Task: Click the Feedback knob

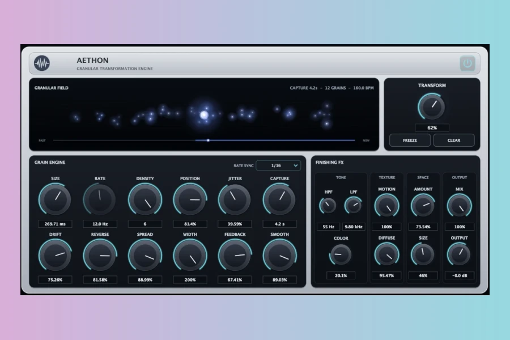Action: (x=235, y=255)
